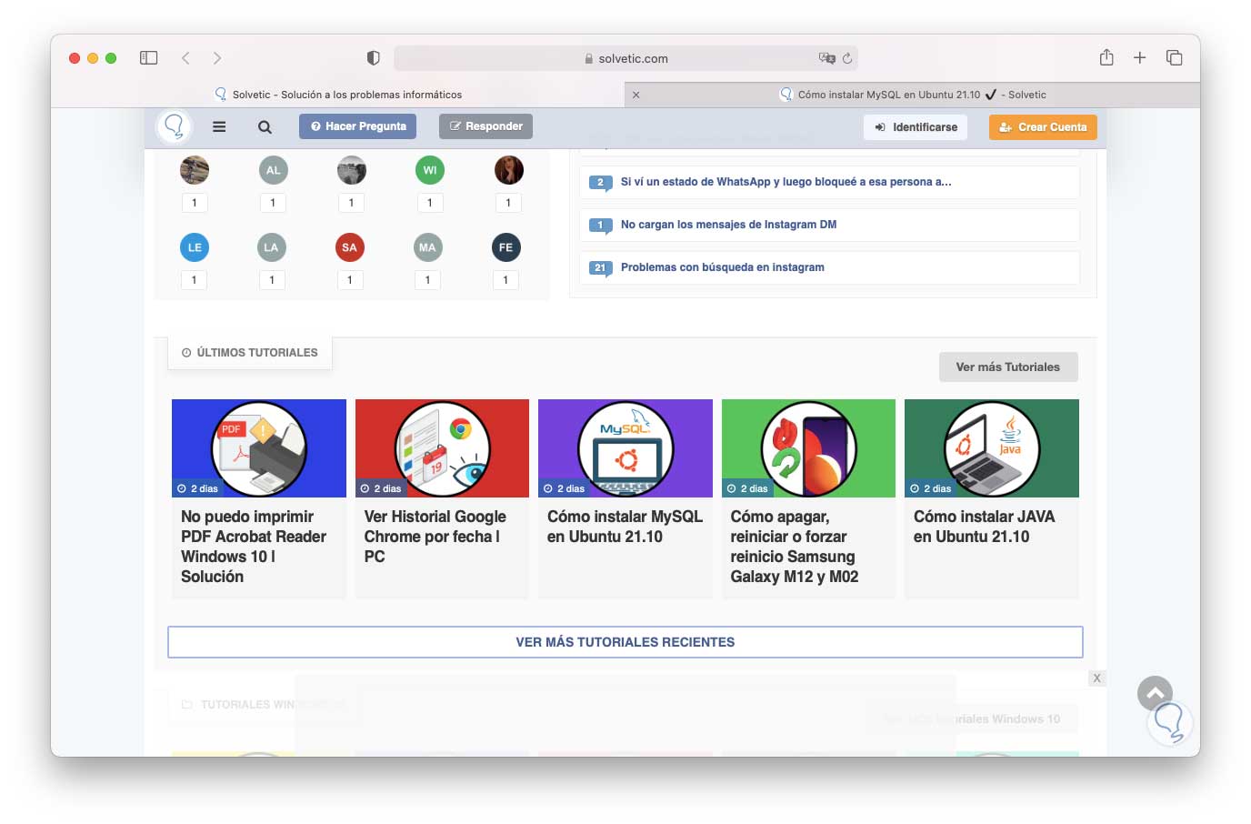Click the Hacer Pregunta button
The height and width of the screenshot is (824, 1251).
pyautogui.click(x=357, y=126)
